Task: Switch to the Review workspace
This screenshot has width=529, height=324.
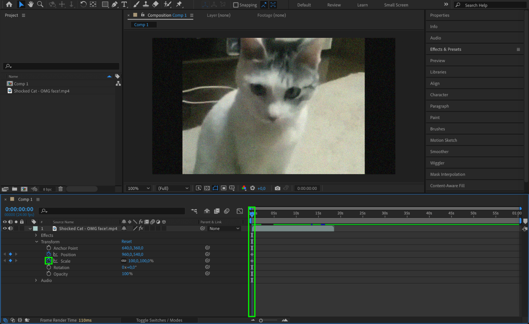Action: coord(334,5)
